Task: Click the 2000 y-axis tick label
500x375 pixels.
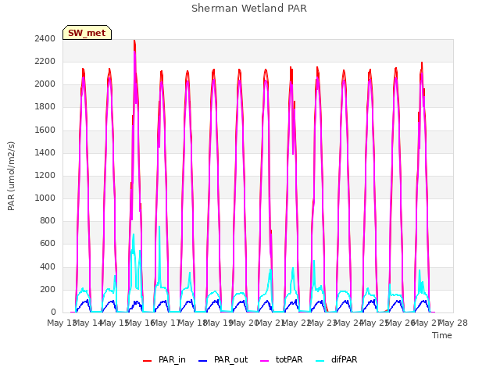Action: click(x=45, y=84)
